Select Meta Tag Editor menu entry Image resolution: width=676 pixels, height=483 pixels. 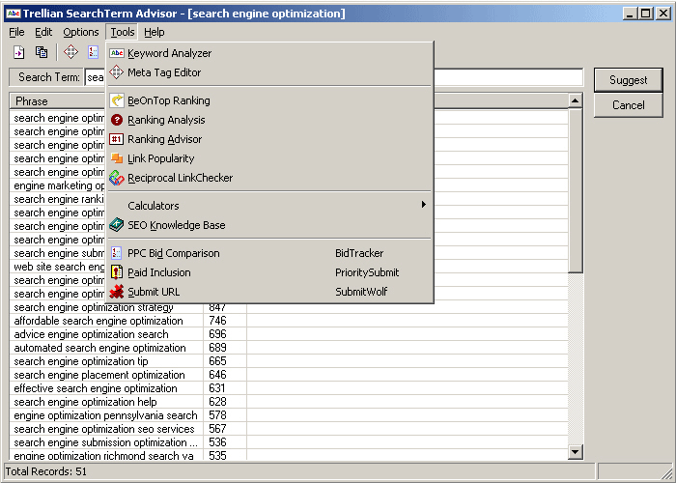269,72
